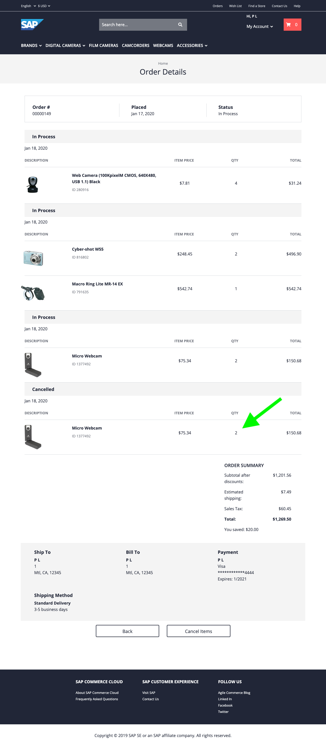The image size is (326, 753).
Task: Select the WEBCAMS navigation item
Action: coord(163,46)
